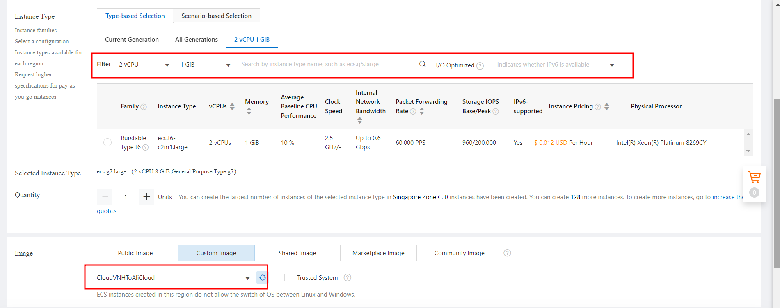
Task: Switch to Scenario-based Selection tab
Action: [x=216, y=16]
